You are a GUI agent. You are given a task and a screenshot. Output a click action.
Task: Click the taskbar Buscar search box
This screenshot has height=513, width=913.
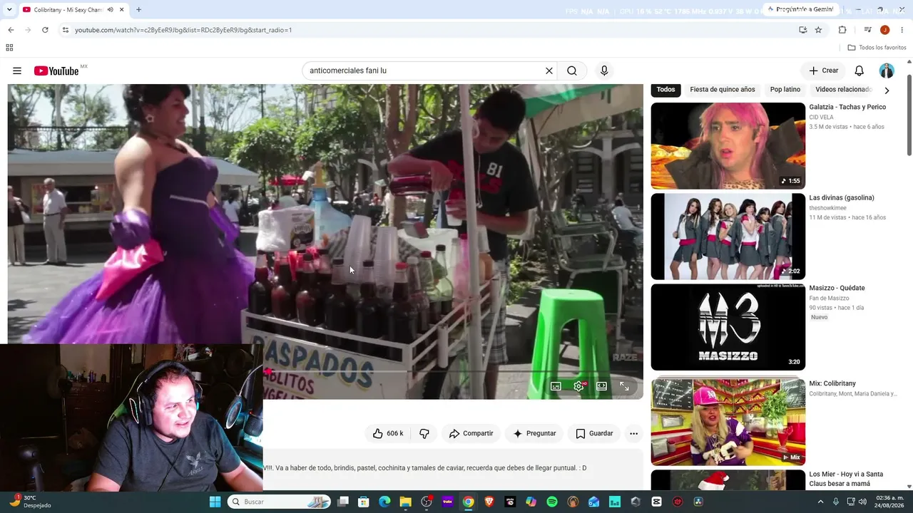[x=279, y=502]
